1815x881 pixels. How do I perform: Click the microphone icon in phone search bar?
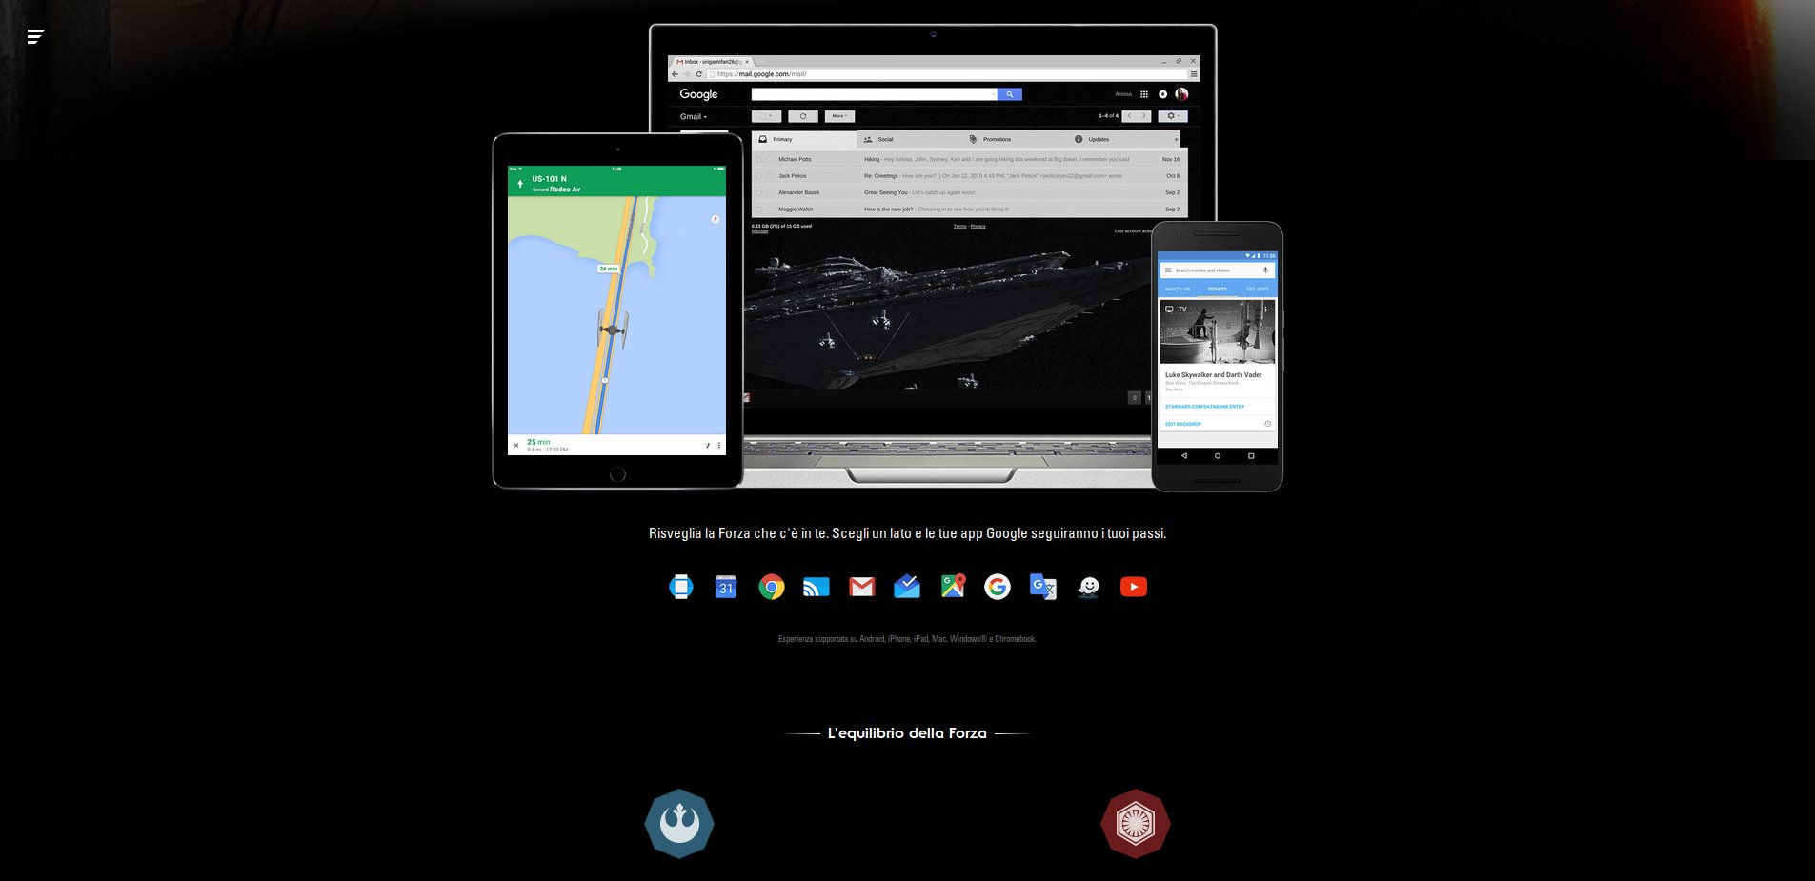[x=1265, y=270]
